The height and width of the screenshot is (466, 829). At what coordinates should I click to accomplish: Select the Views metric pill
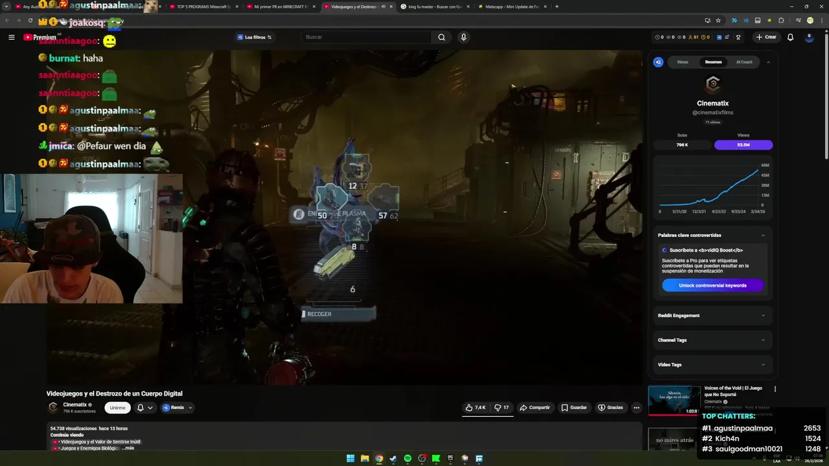click(x=744, y=145)
